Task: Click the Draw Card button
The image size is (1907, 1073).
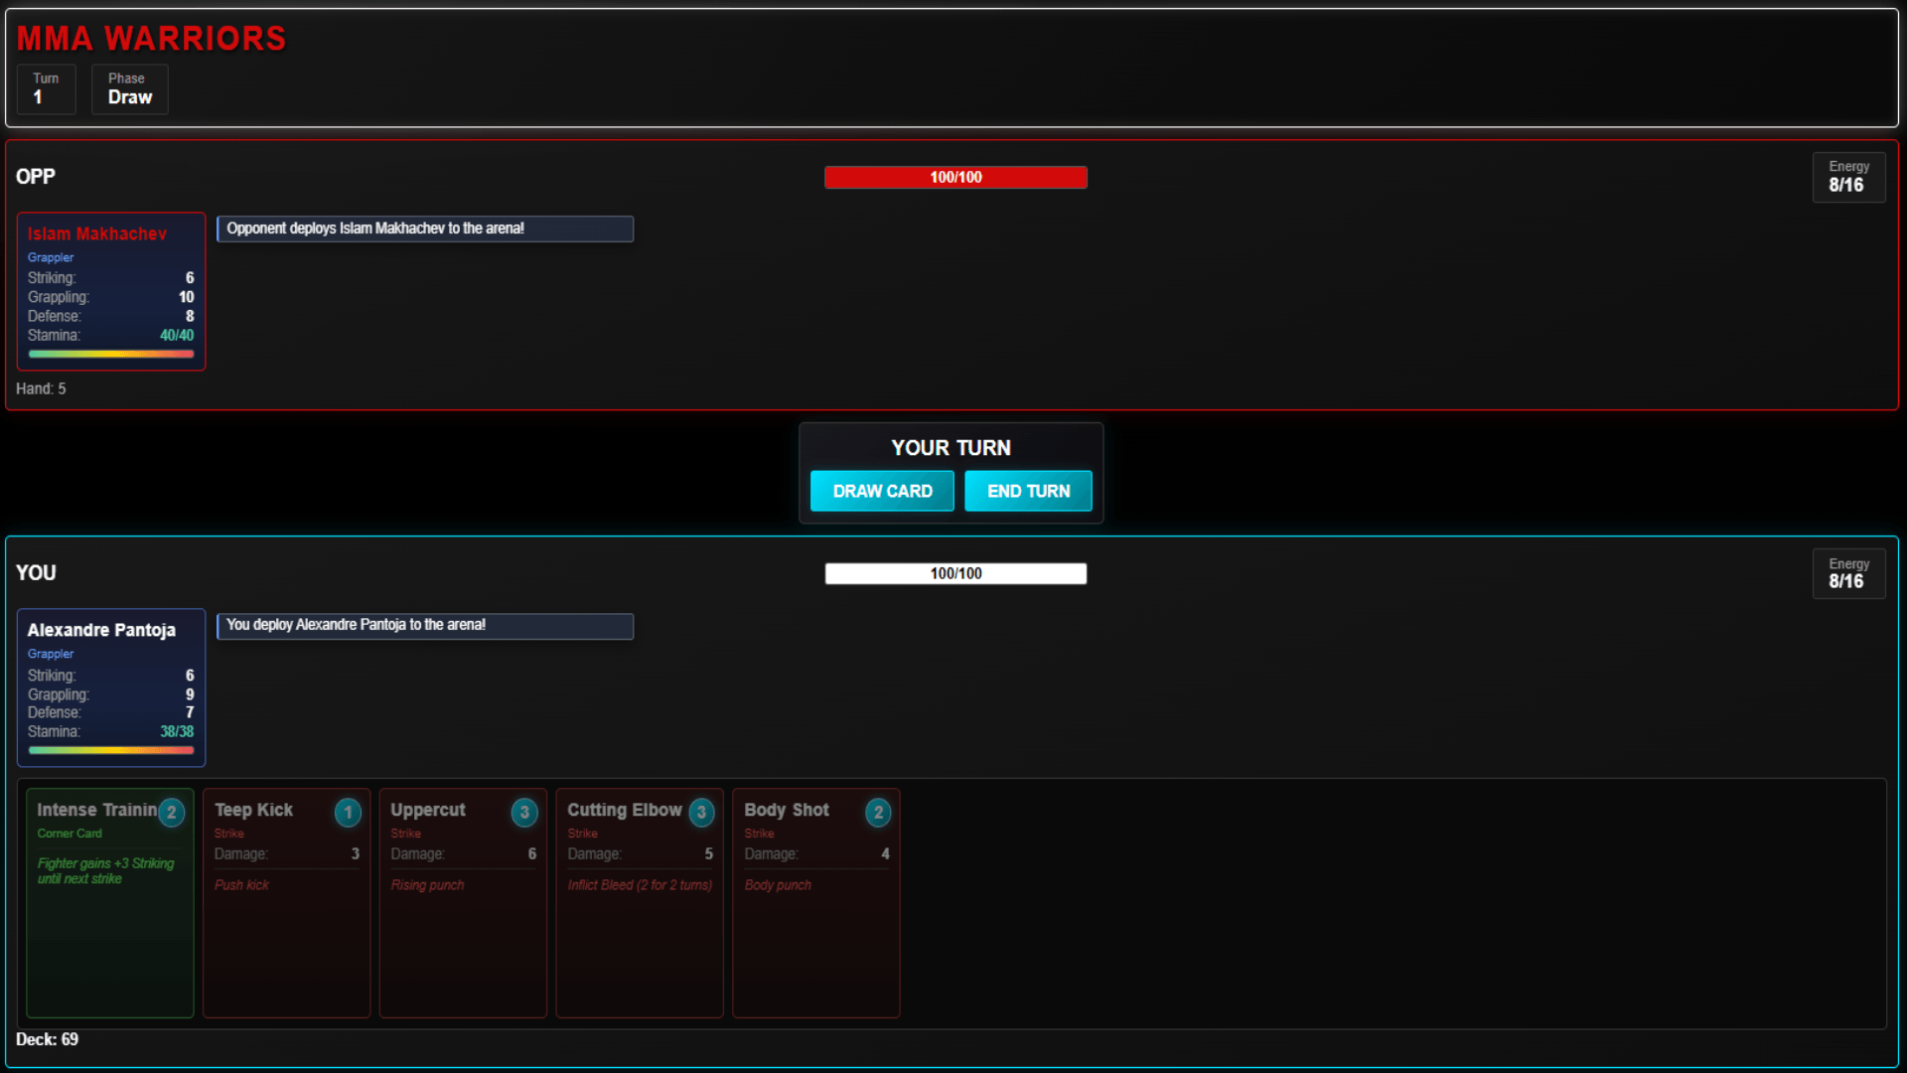Action: (881, 491)
